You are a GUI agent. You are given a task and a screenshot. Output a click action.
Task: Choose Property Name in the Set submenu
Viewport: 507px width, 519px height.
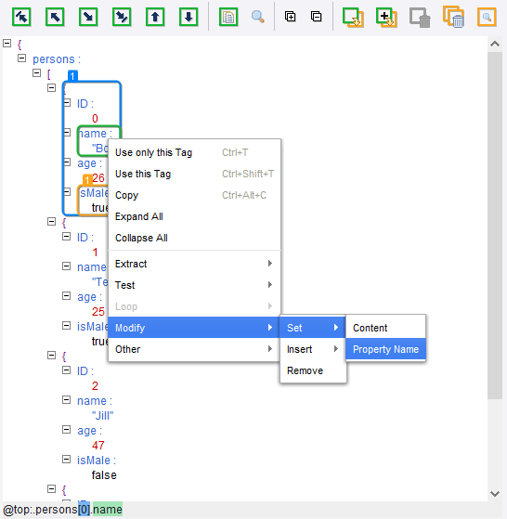pyautogui.click(x=386, y=349)
